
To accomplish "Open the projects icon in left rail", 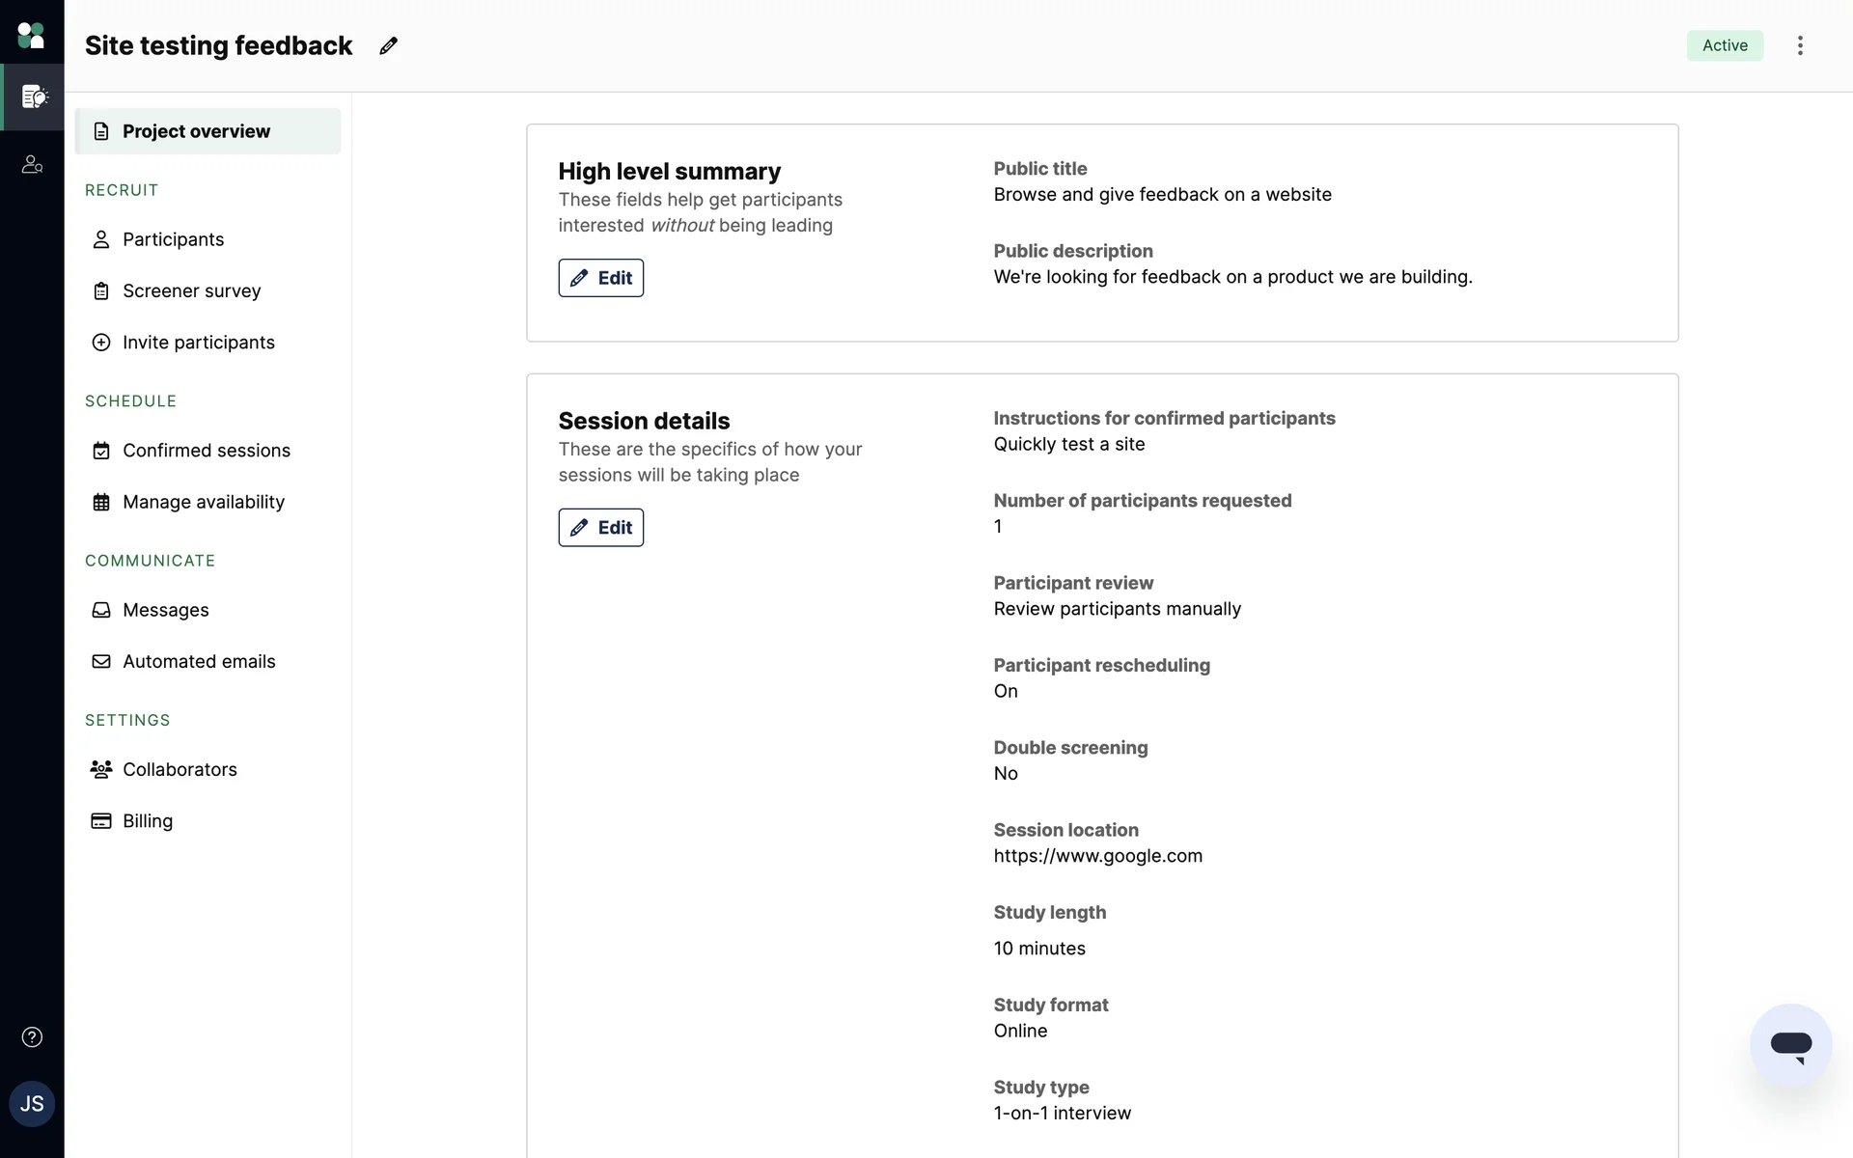I will click(33, 96).
